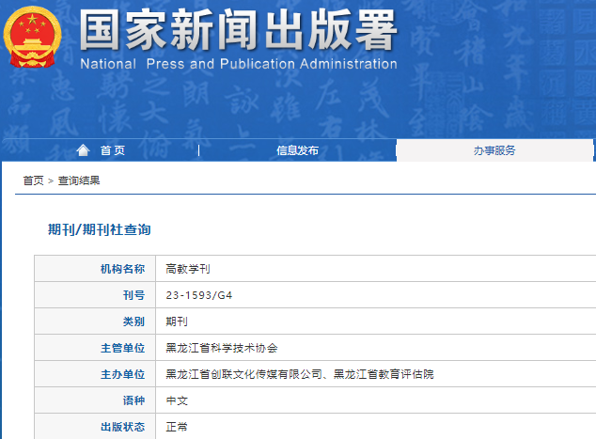This screenshot has width=596, height=439.
Task: Click the 主办单位 row label
Action: tap(122, 374)
